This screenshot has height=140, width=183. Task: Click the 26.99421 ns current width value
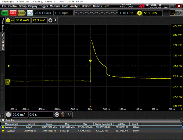(30, 131)
